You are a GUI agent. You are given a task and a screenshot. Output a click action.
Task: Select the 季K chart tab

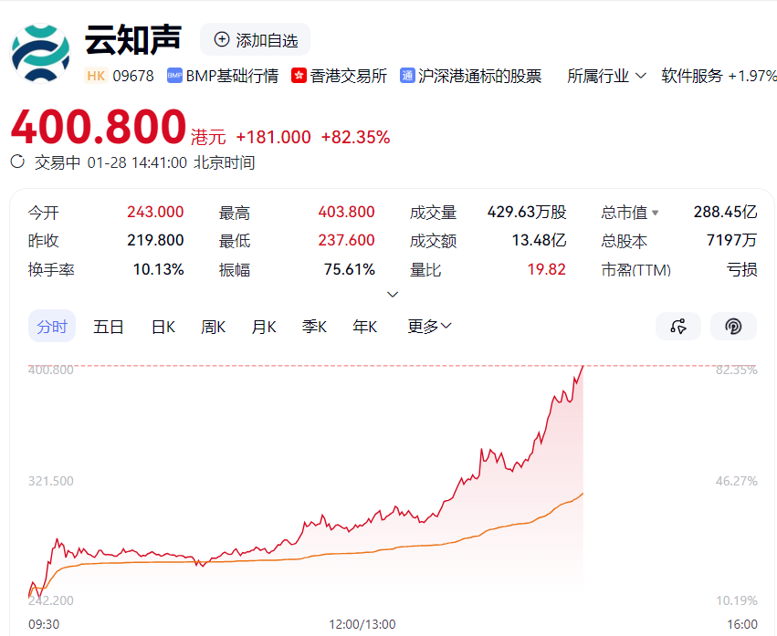click(x=314, y=327)
